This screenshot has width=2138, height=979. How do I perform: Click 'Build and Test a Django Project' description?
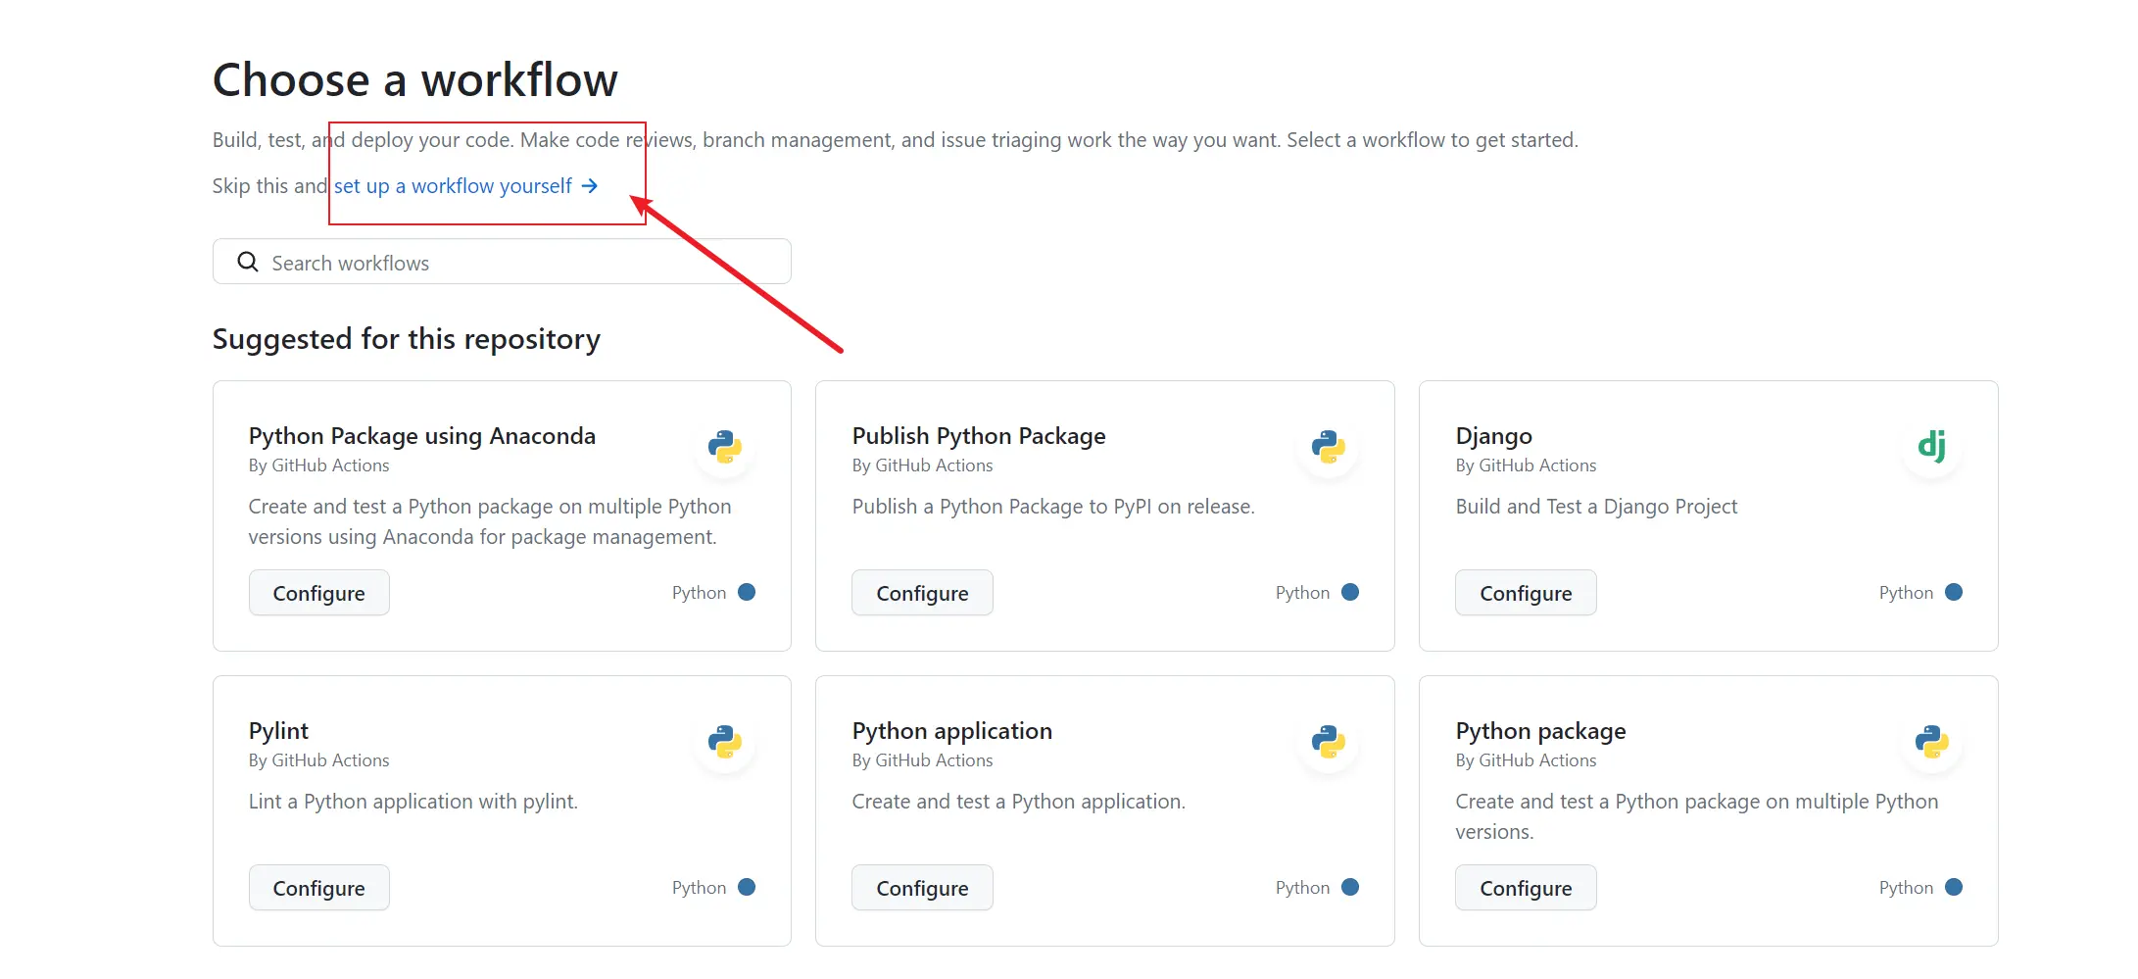pos(1596,507)
